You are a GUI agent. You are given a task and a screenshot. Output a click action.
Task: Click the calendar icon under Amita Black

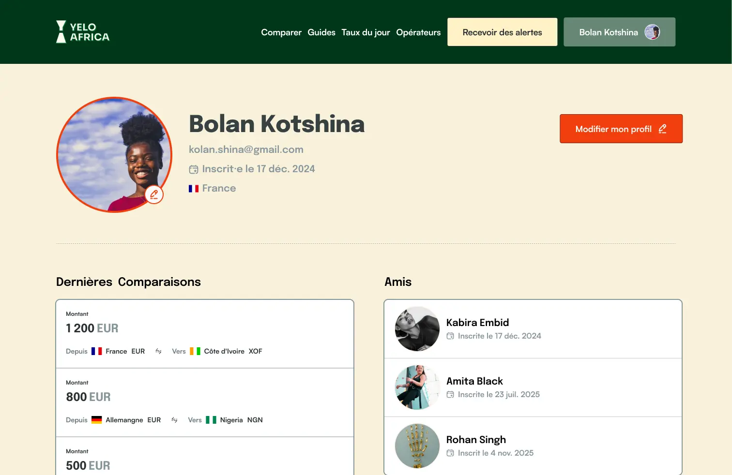[x=450, y=395]
